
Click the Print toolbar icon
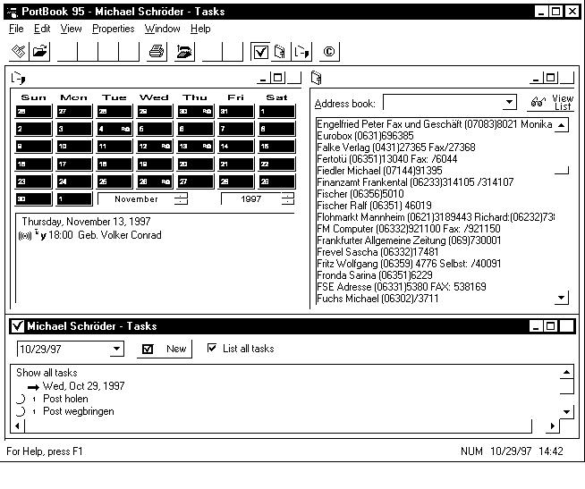point(157,52)
